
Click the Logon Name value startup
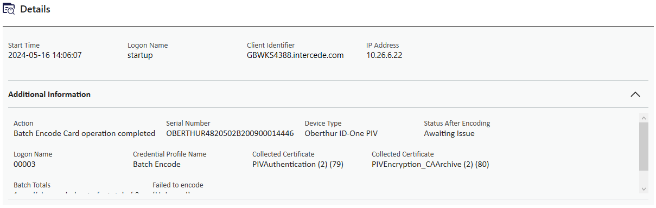click(x=140, y=55)
